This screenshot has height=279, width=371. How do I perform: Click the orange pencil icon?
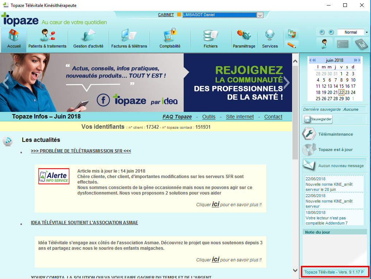tap(292, 45)
